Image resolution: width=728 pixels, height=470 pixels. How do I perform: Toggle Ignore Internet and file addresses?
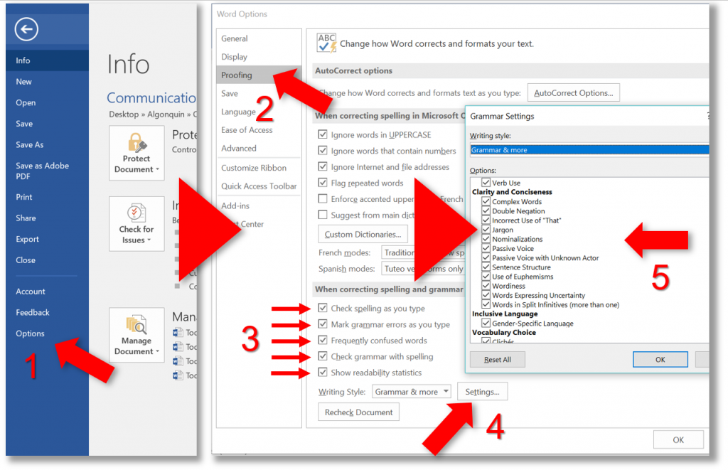pyautogui.click(x=323, y=166)
